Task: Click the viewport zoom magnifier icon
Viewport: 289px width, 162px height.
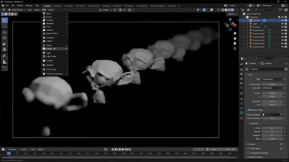Action: pos(235,33)
